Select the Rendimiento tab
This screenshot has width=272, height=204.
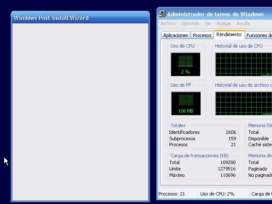click(229, 34)
